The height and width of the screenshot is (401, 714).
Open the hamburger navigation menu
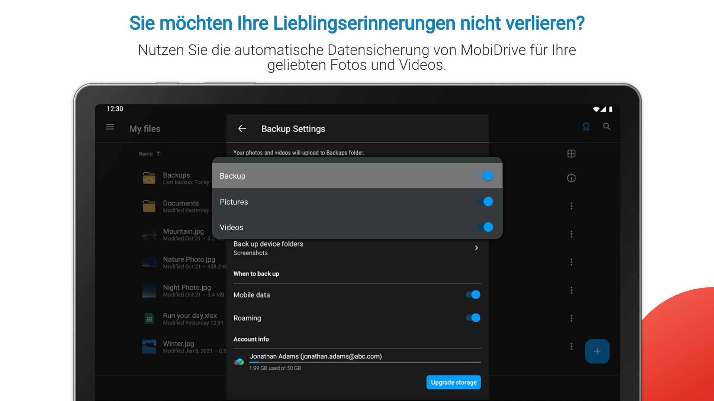click(110, 127)
